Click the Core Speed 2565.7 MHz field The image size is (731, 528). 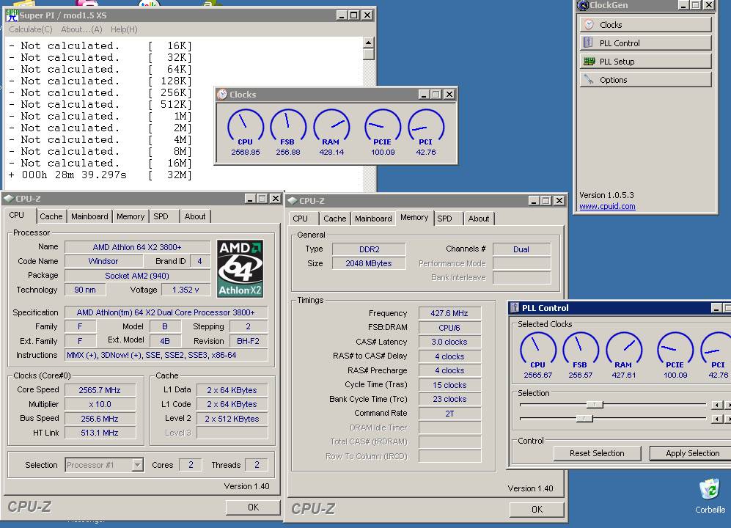[100, 390]
